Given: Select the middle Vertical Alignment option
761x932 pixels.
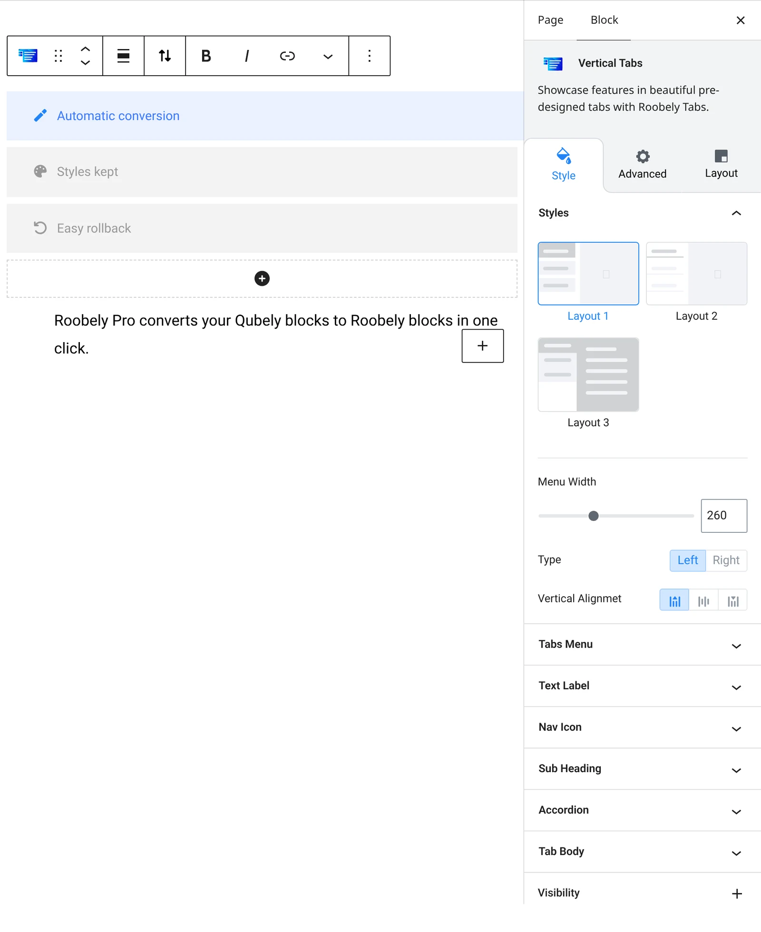Looking at the screenshot, I should click(703, 600).
